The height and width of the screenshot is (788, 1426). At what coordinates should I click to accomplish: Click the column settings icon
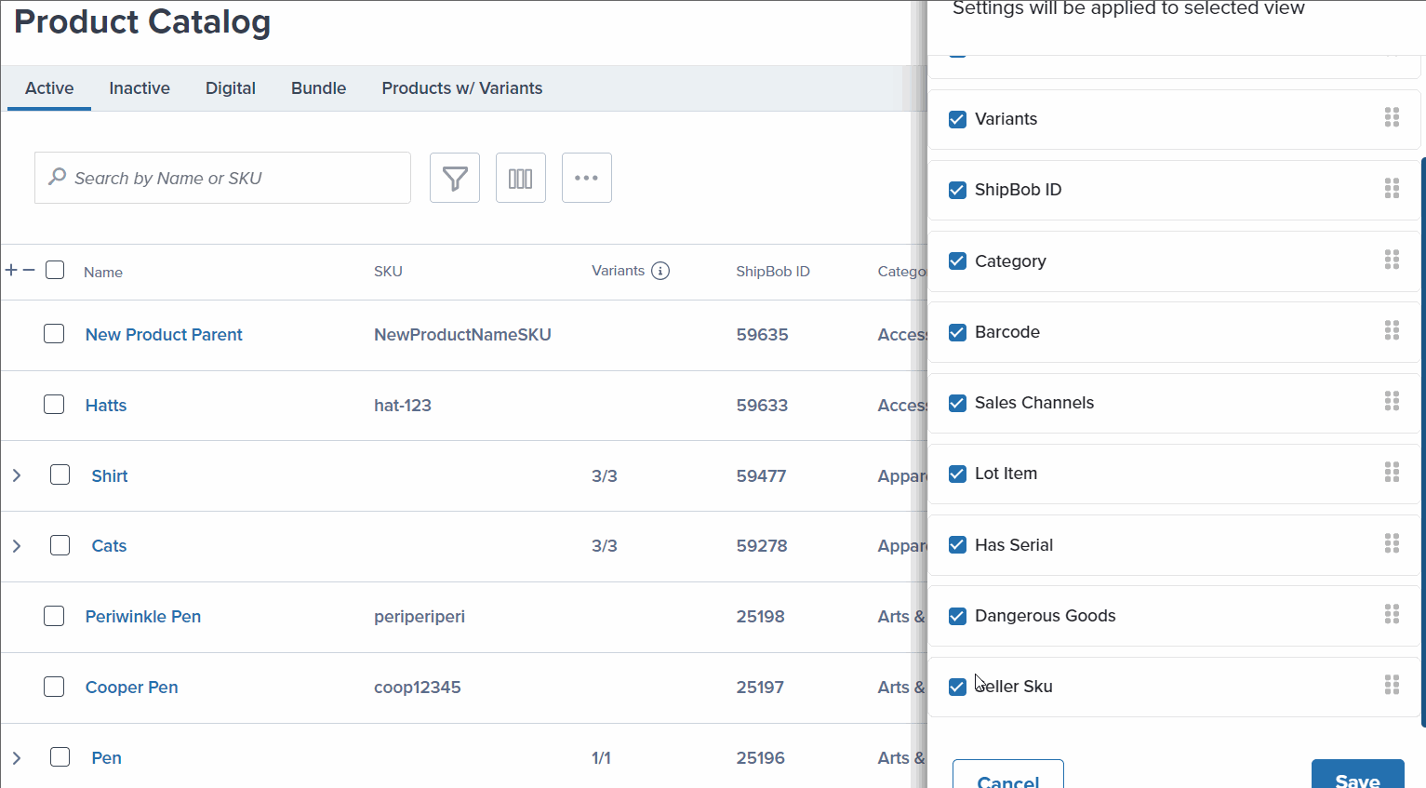[520, 177]
